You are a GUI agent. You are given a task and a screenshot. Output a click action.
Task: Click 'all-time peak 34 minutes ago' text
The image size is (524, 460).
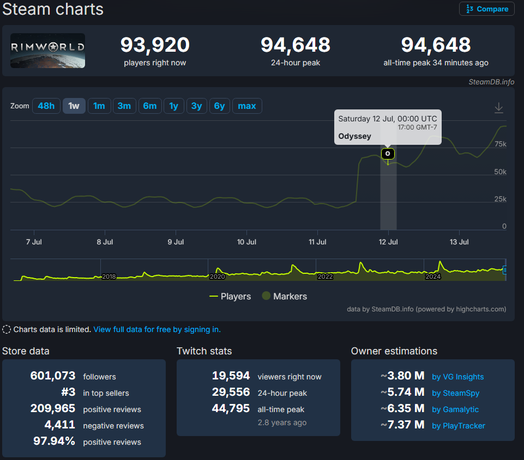coord(436,63)
